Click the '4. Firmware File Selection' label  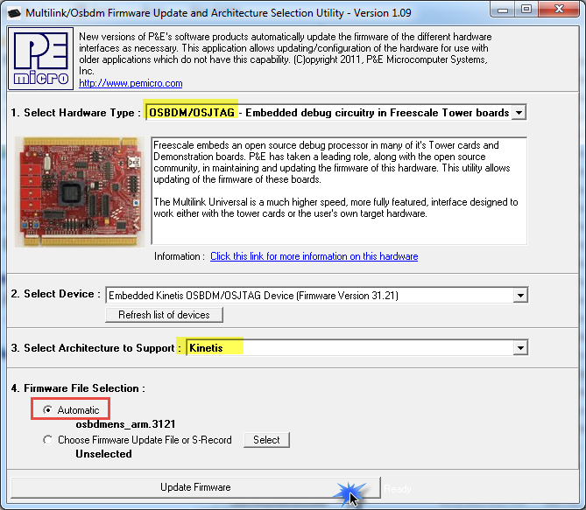(x=78, y=388)
